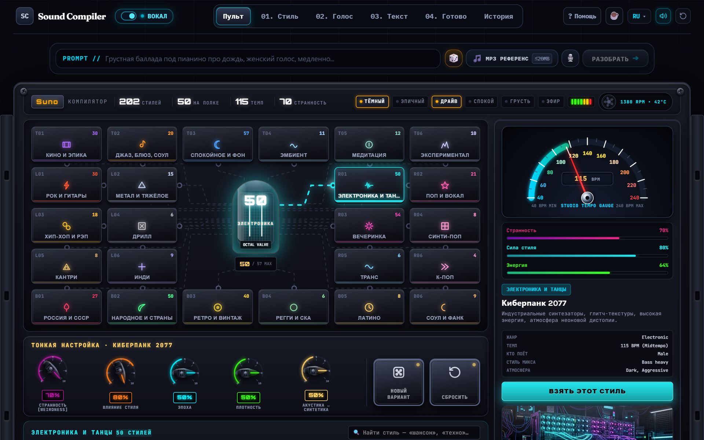Select the Ретро и винтаж tile
The width and height of the screenshot is (704, 440).
[218, 307]
